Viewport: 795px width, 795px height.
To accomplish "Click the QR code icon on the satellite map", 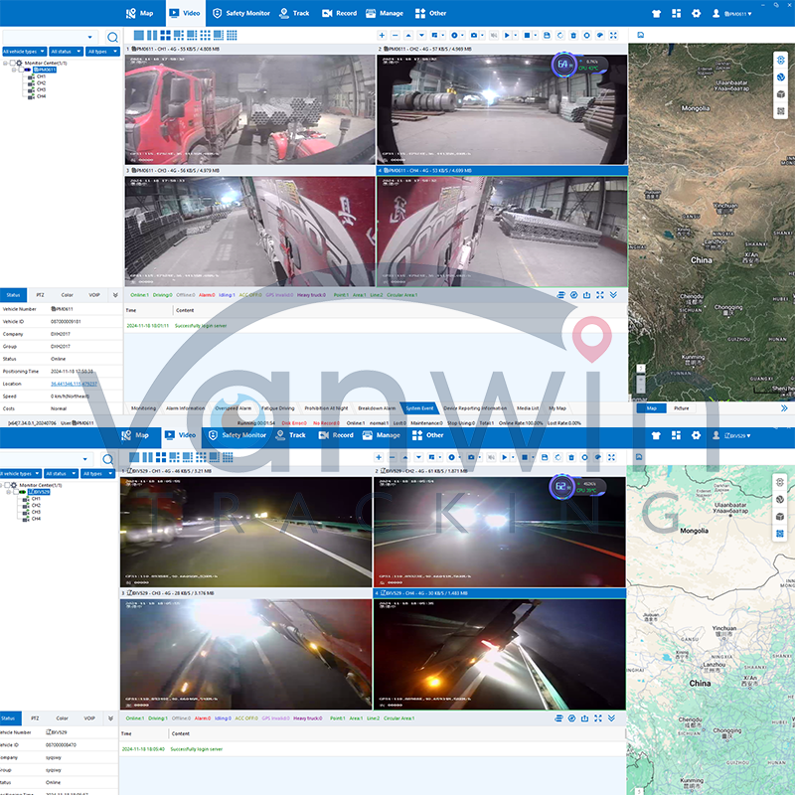I will tap(781, 111).
